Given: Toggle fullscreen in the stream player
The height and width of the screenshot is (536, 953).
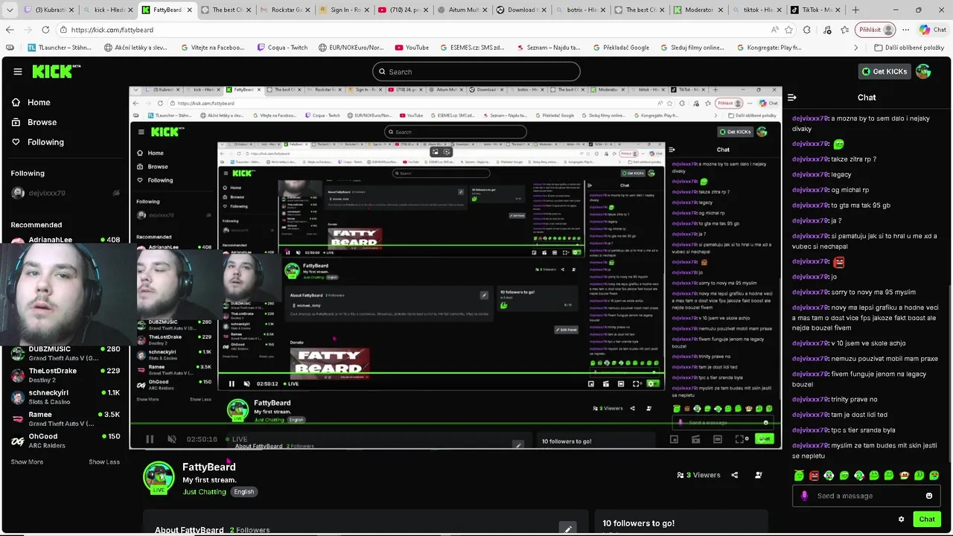Looking at the screenshot, I should (x=740, y=439).
